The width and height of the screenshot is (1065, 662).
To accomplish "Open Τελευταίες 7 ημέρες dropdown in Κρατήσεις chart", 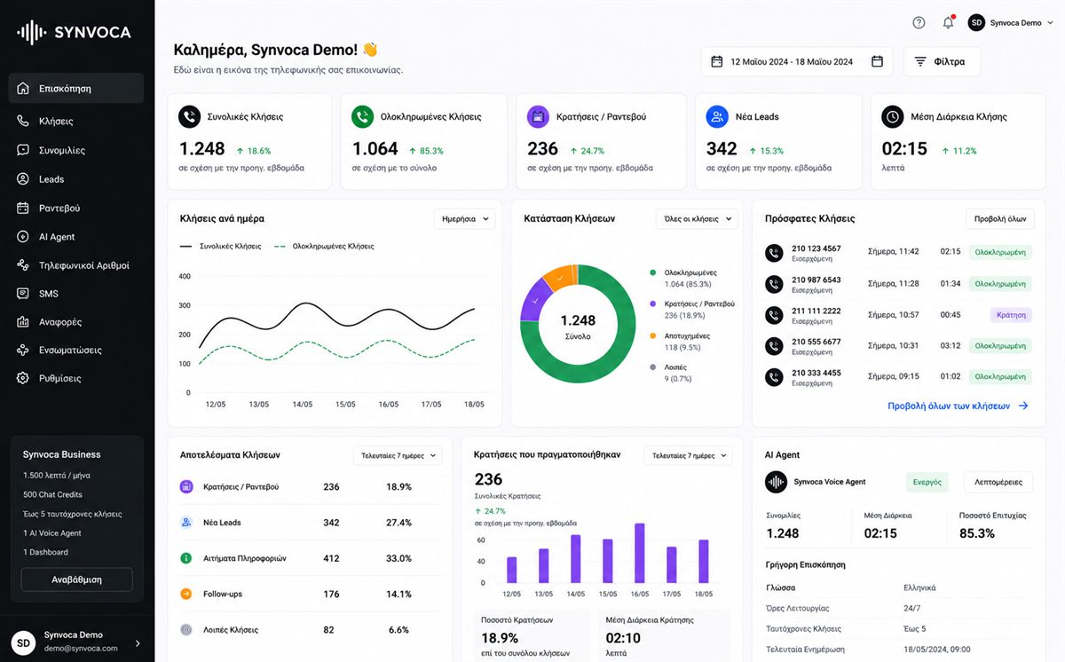I will click(x=688, y=455).
